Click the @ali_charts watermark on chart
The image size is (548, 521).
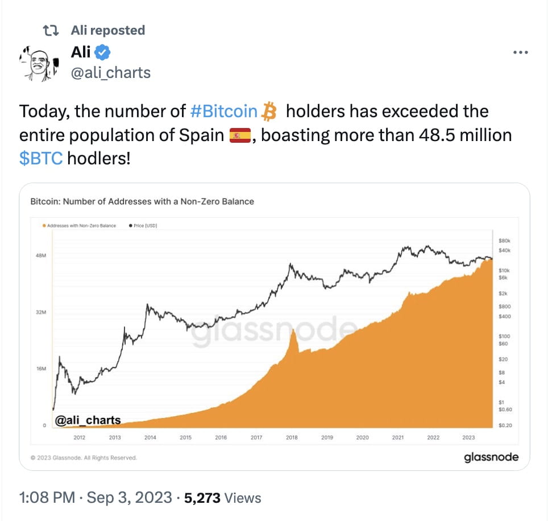pos(88,420)
